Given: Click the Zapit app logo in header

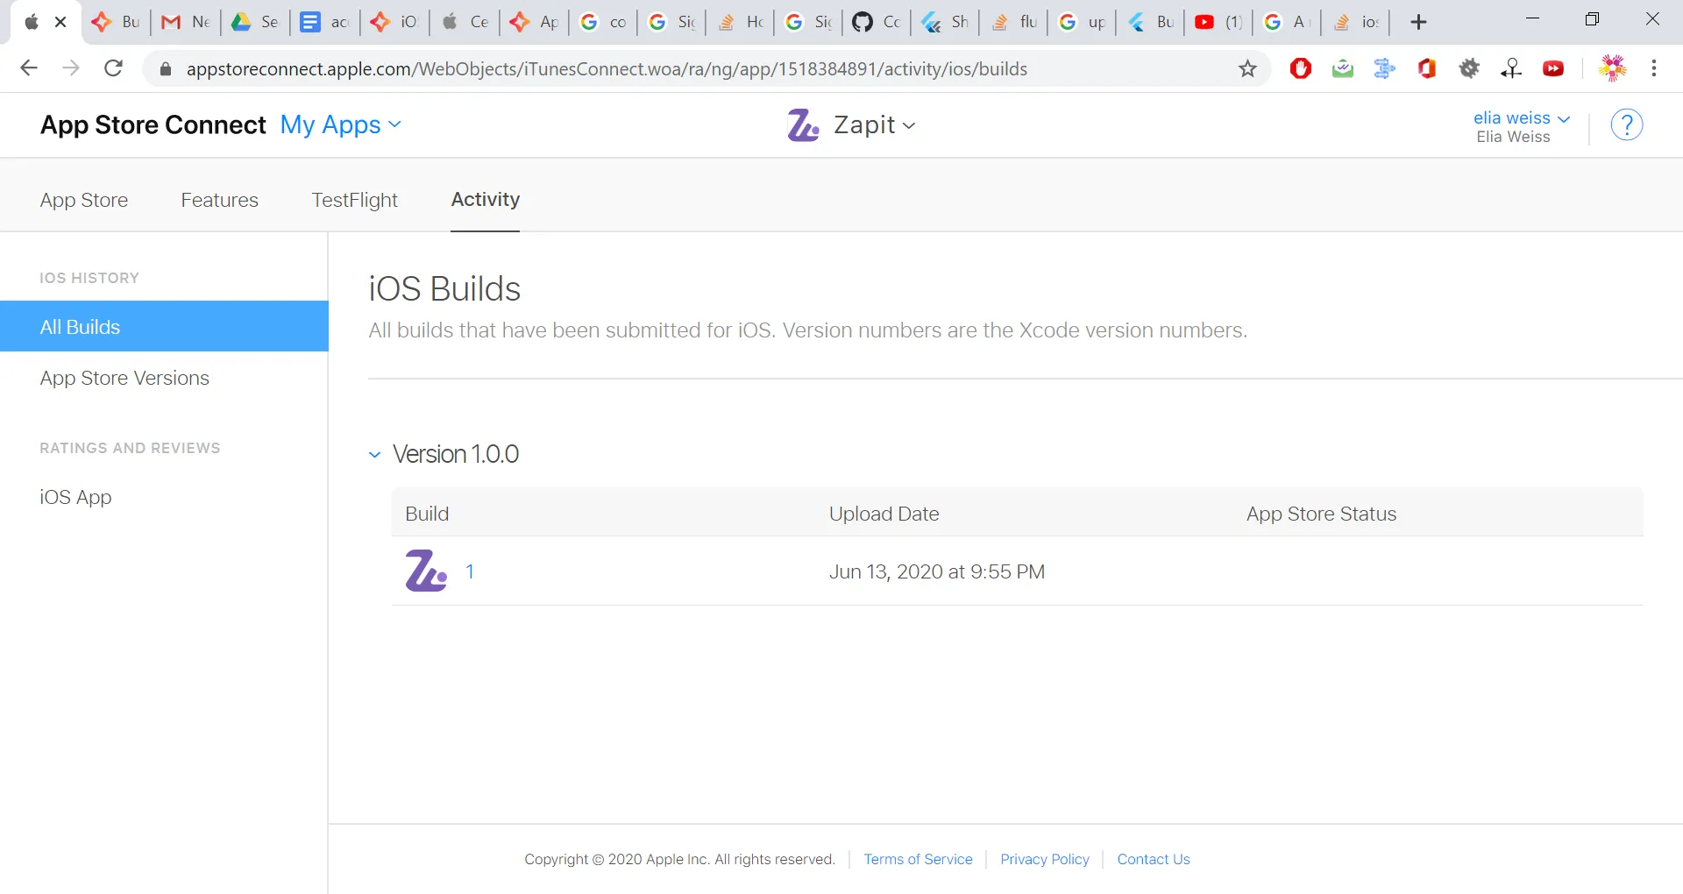Looking at the screenshot, I should coord(803,125).
